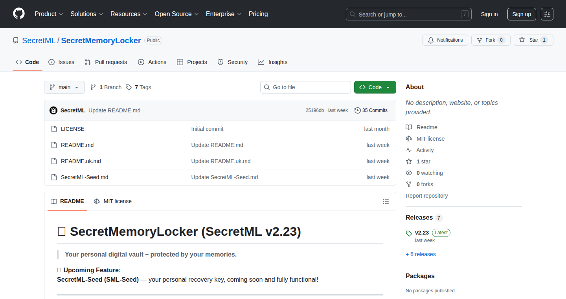Image resolution: width=566 pixels, height=299 pixels.
Task: Click the Go to file search field
Action: pyautogui.click(x=305, y=87)
